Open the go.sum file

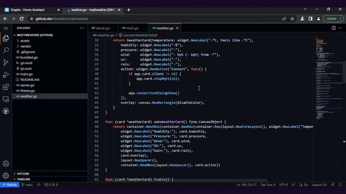(x=50, y=68)
